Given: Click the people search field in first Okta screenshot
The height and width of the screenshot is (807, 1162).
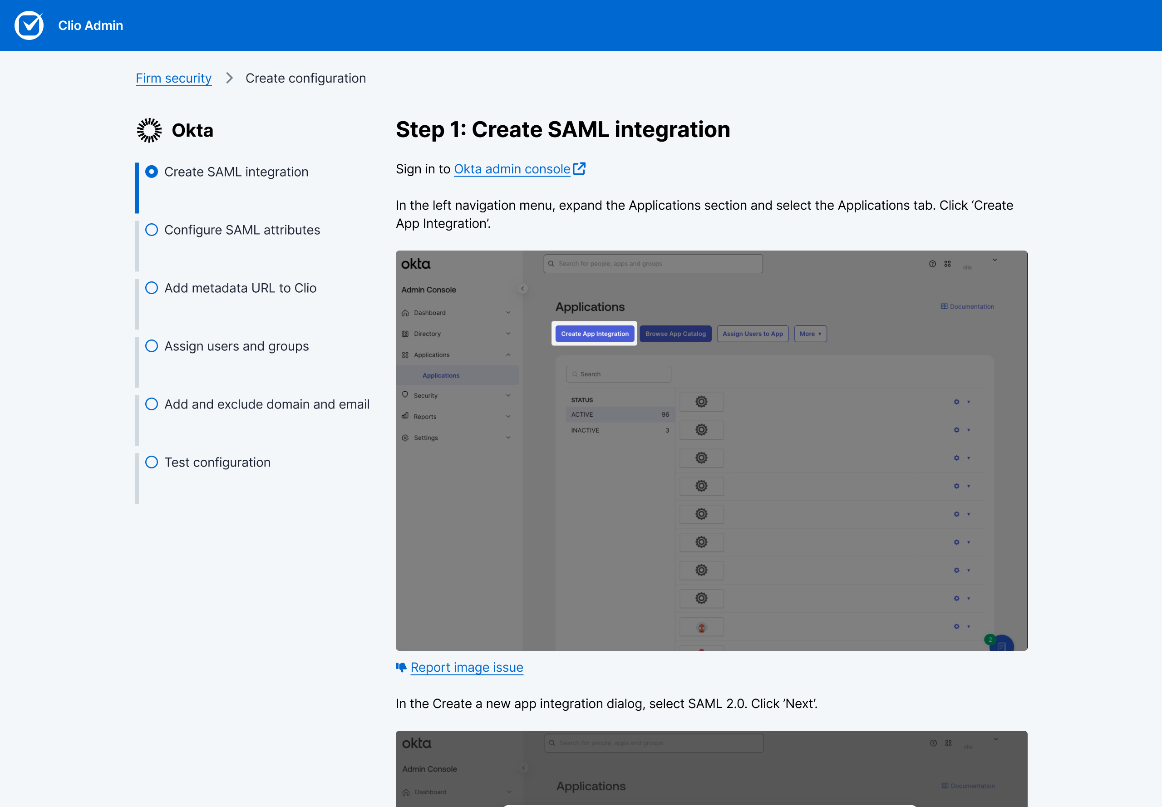Looking at the screenshot, I should pyautogui.click(x=653, y=264).
